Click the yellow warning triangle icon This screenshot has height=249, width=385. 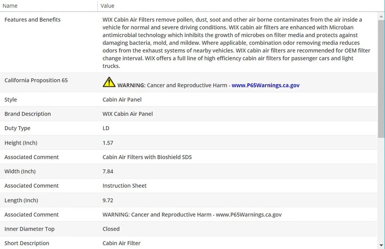click(x=109, y=82)
